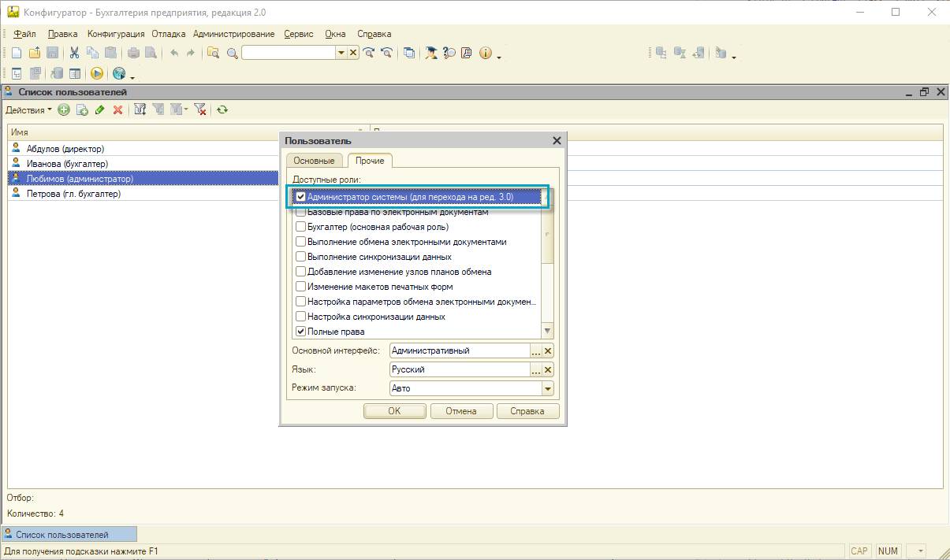Image resolution: width=950 pixels, height=560 pixels.
Task: Open the Администрирование menu
Action: 233,34
